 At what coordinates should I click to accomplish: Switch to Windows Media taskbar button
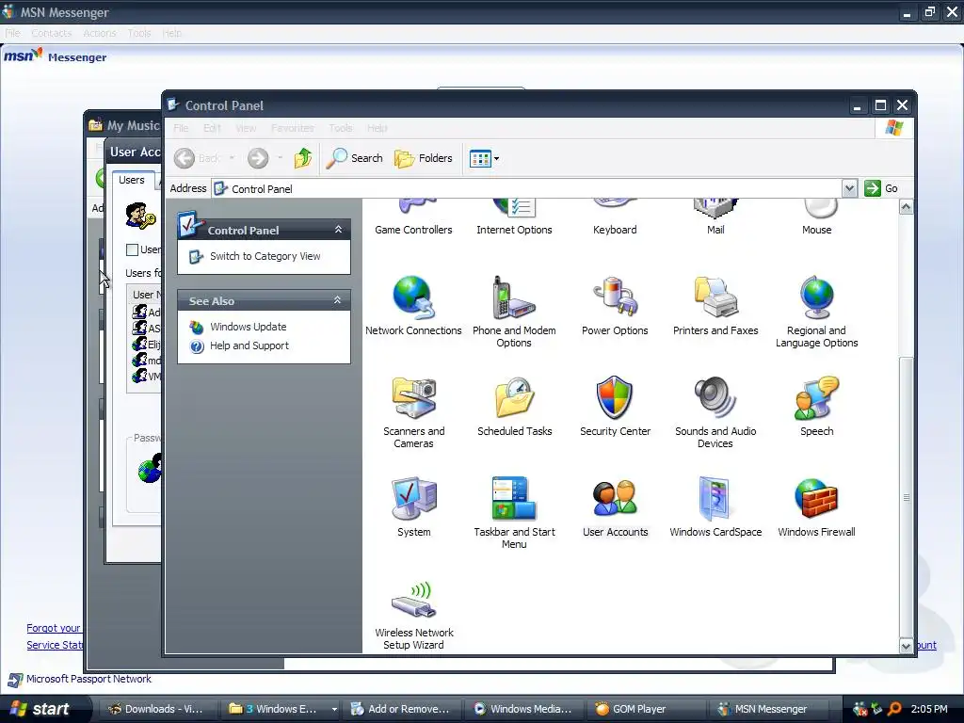523,709
